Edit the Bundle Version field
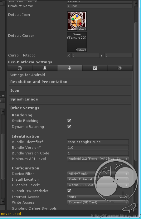 [x=98, y=148]
